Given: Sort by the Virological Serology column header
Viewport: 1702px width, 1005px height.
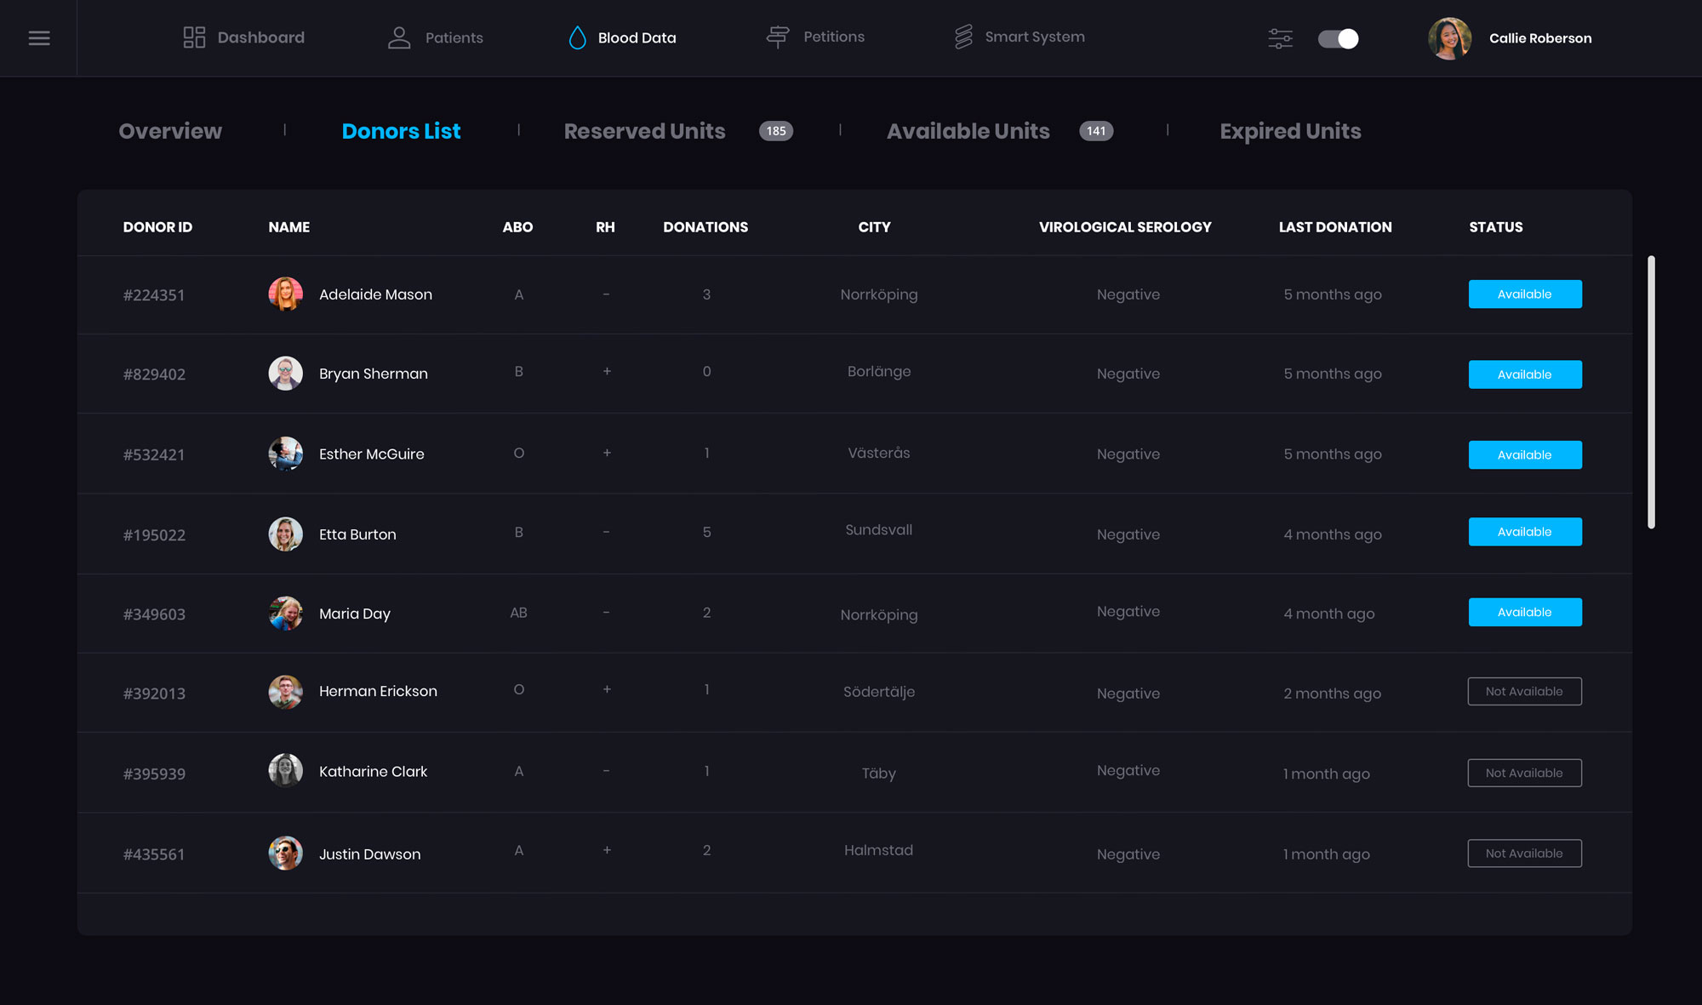Looking at the screenshot, I should (1125, 227).
